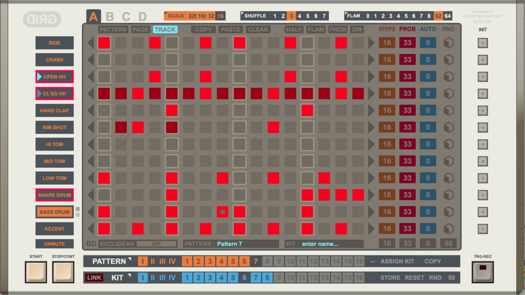Toggle step five on HAND CLAP row

pos(172,110)
